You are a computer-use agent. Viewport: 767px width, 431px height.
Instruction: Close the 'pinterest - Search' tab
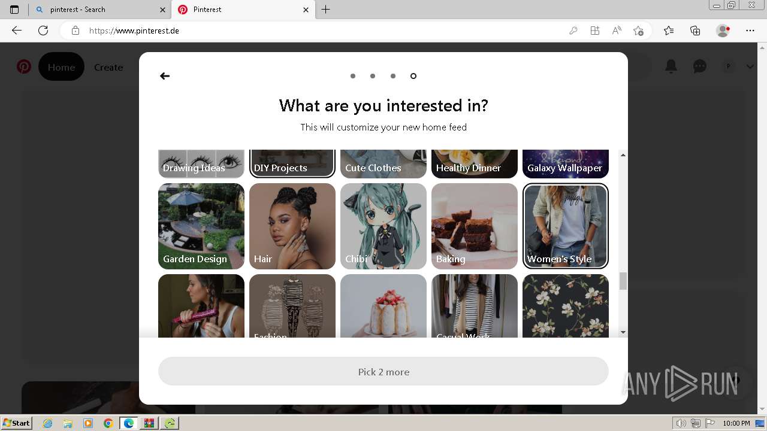click(162, 10)
